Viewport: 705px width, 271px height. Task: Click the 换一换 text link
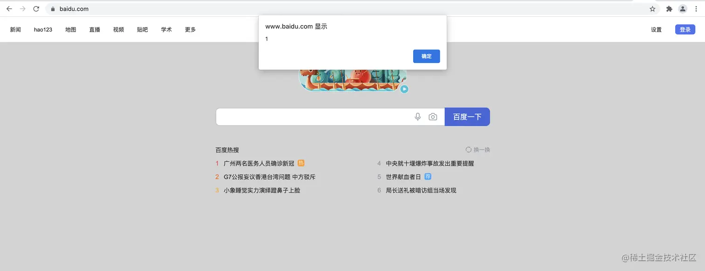coord(482,150)
